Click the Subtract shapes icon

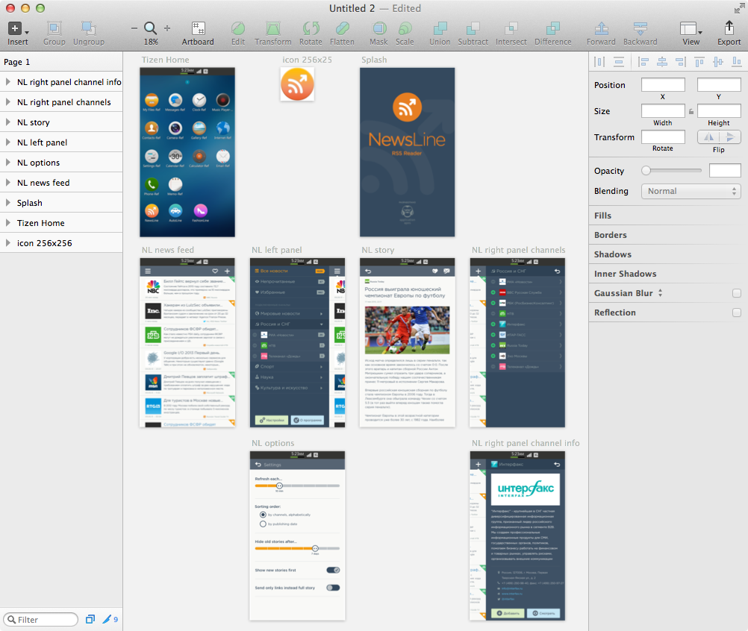click(x=473, y=30)
